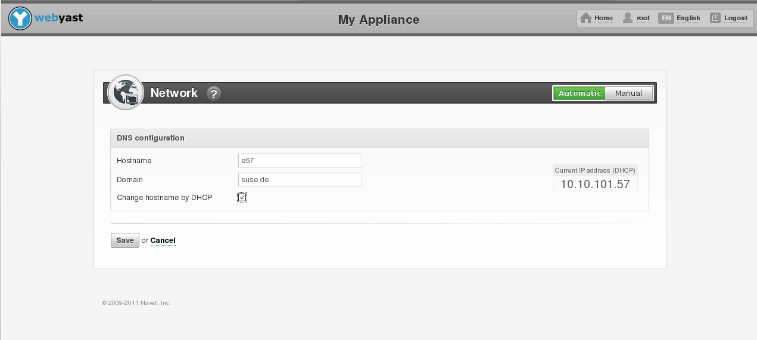Click the DNS configuration section header
Viewport: 757px width, 340px height.
coord(151,138)
